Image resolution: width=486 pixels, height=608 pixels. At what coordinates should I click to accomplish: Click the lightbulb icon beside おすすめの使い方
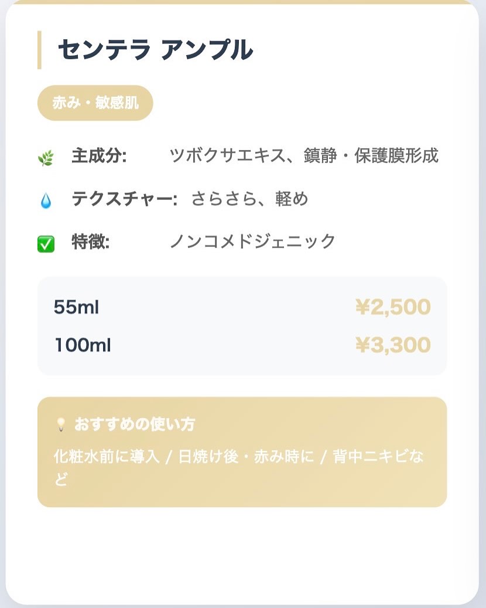(60, 425)
